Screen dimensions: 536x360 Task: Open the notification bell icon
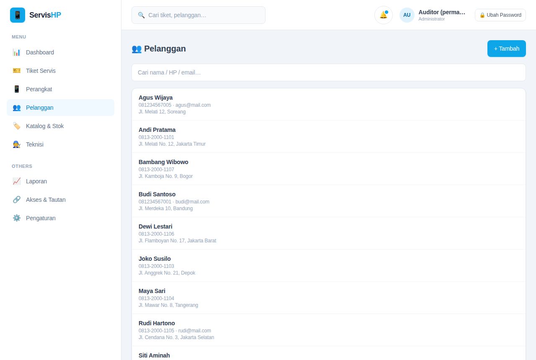point(384,15)
